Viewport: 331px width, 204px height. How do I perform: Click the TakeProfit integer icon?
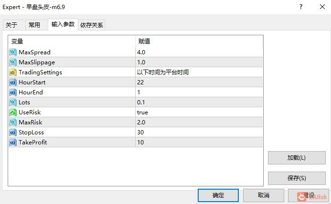coord(13,143)
